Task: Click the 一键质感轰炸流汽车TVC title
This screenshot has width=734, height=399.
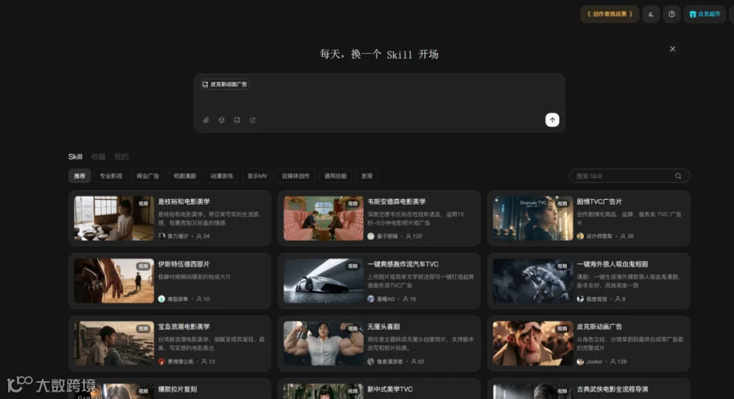Action: coord(403,264)
